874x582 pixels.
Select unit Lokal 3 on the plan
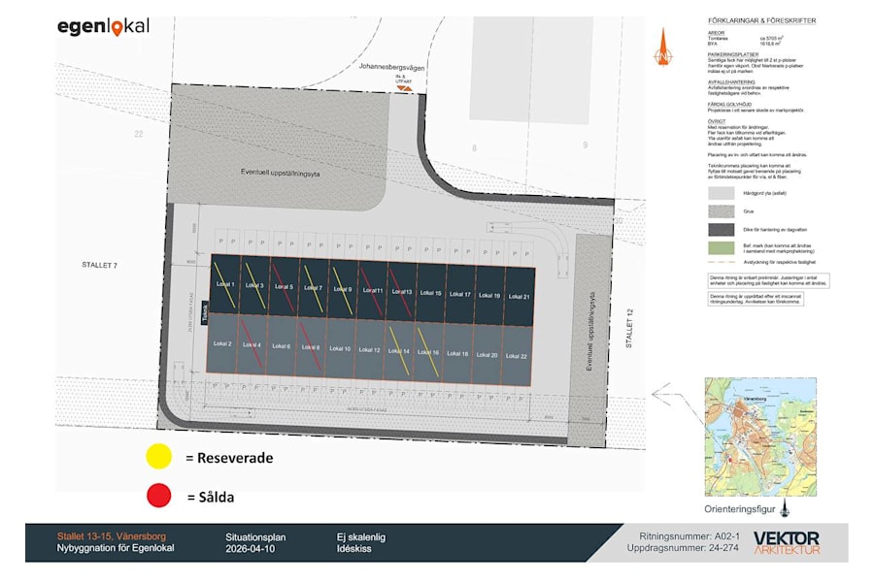pos(254,285)
